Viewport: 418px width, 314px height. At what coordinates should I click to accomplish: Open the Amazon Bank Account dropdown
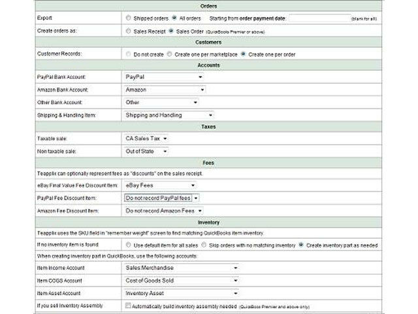[x=165, y=90]
